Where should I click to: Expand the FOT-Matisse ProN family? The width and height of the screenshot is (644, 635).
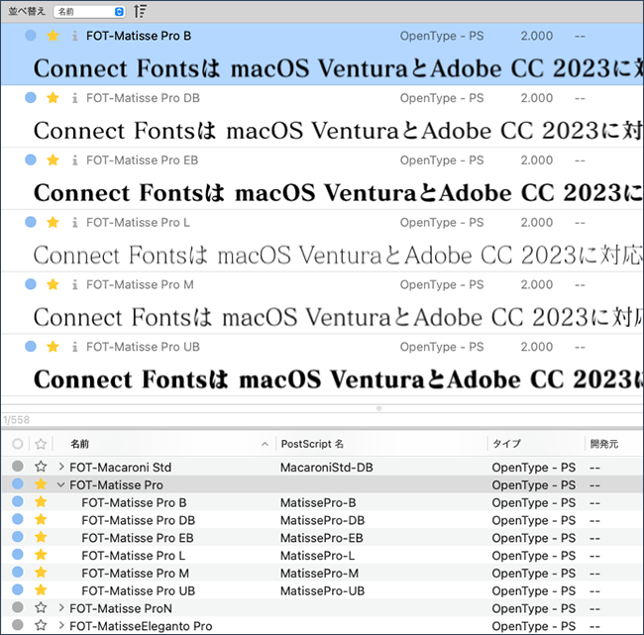coord(61,607)
